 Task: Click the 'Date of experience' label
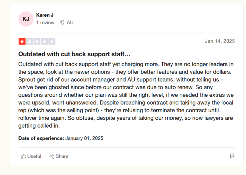[x=41, y=138]
